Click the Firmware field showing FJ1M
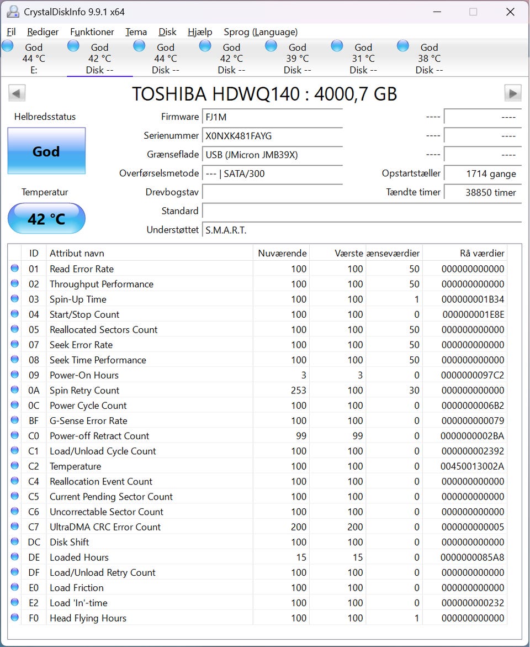The width and height of the screenshot is (530, 647). (272, 117)
